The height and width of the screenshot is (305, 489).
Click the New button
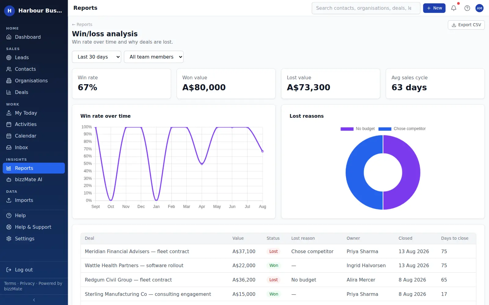[x=434, y=8]
